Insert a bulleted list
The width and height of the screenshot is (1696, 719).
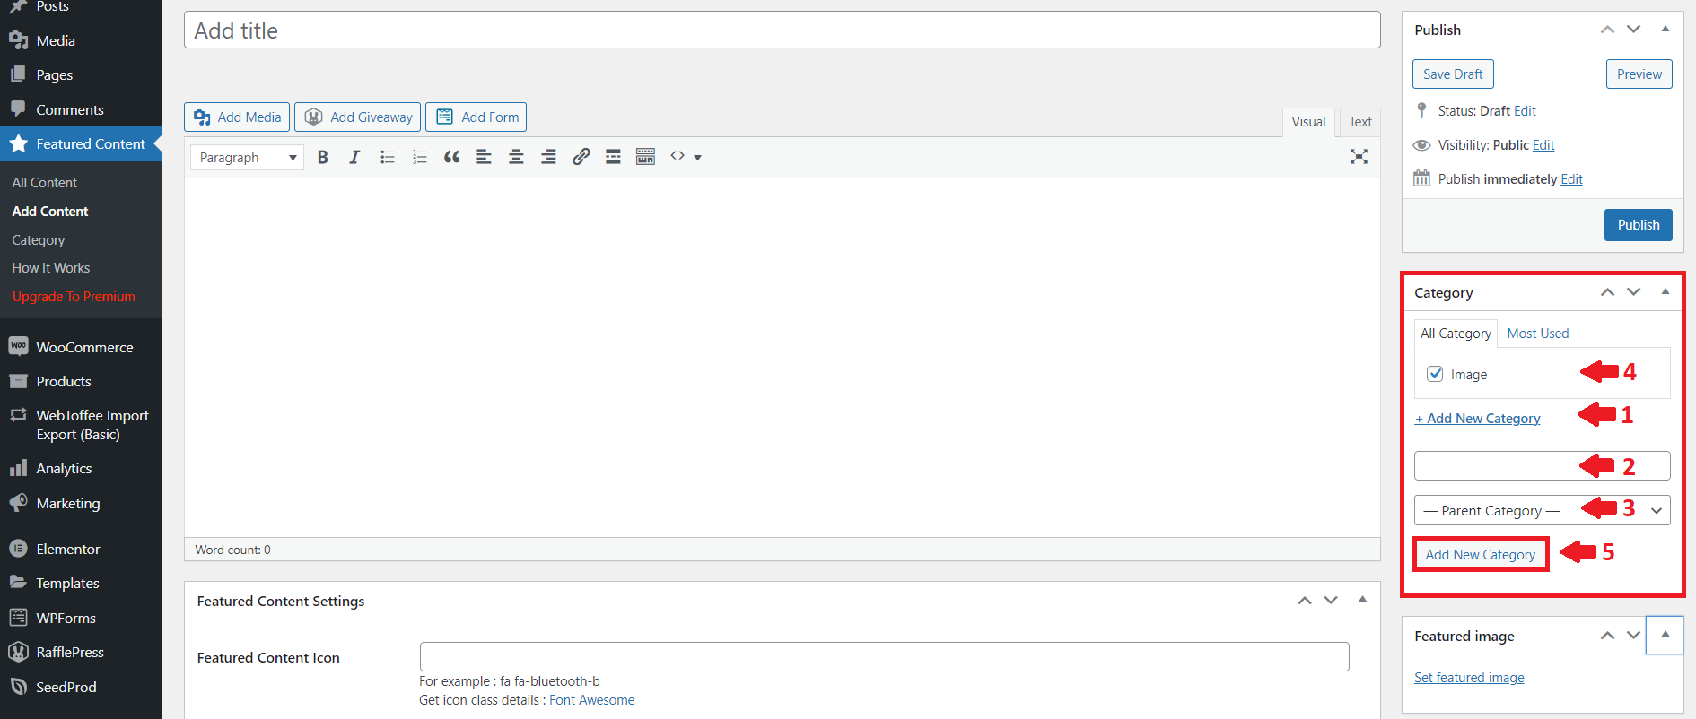point(387,157)
